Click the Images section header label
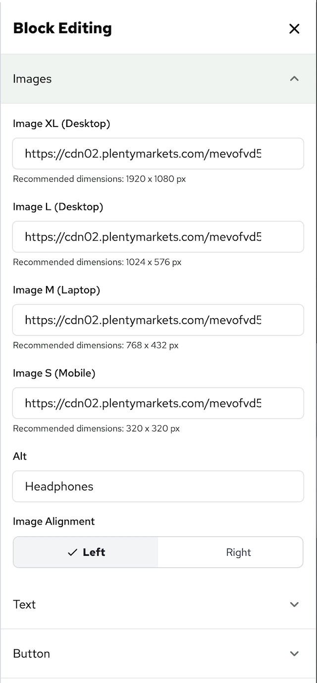The height and width of the screenshot is (683, 317). click(x=32, y=79)
